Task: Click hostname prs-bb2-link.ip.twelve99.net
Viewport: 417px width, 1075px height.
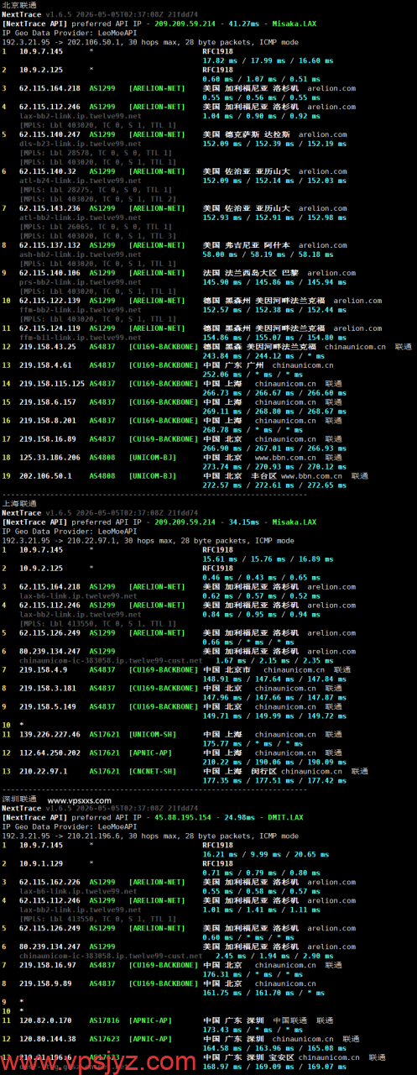Action: pyautogui.click(x=80, y=282)
